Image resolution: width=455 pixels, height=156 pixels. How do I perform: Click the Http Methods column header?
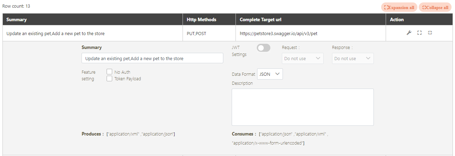tap(201, 19)
